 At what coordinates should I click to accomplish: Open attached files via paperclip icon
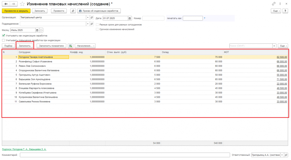point(73,11)
